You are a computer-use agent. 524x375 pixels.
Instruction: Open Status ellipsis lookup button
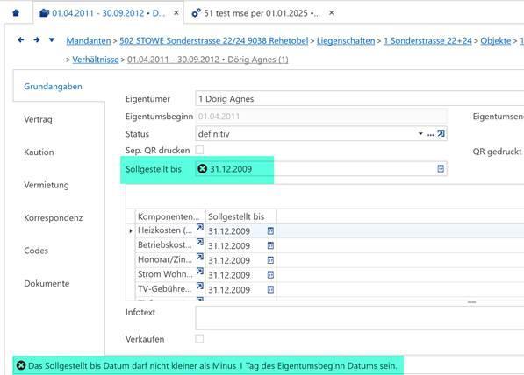click(430, 134)
